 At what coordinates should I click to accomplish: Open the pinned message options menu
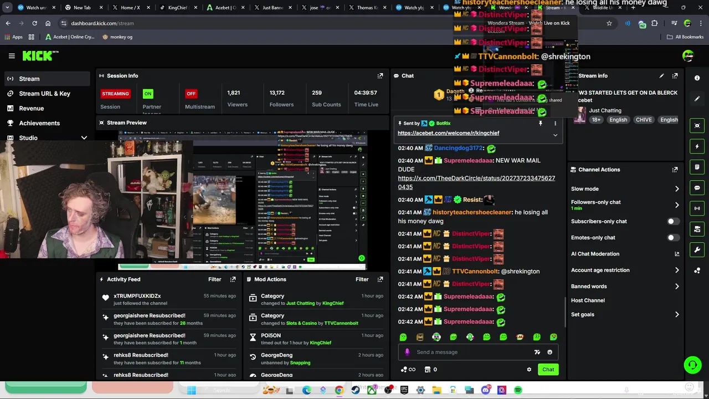(555, 123)
